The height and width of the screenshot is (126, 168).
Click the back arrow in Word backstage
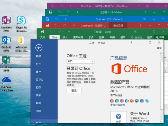pos(39,48)
